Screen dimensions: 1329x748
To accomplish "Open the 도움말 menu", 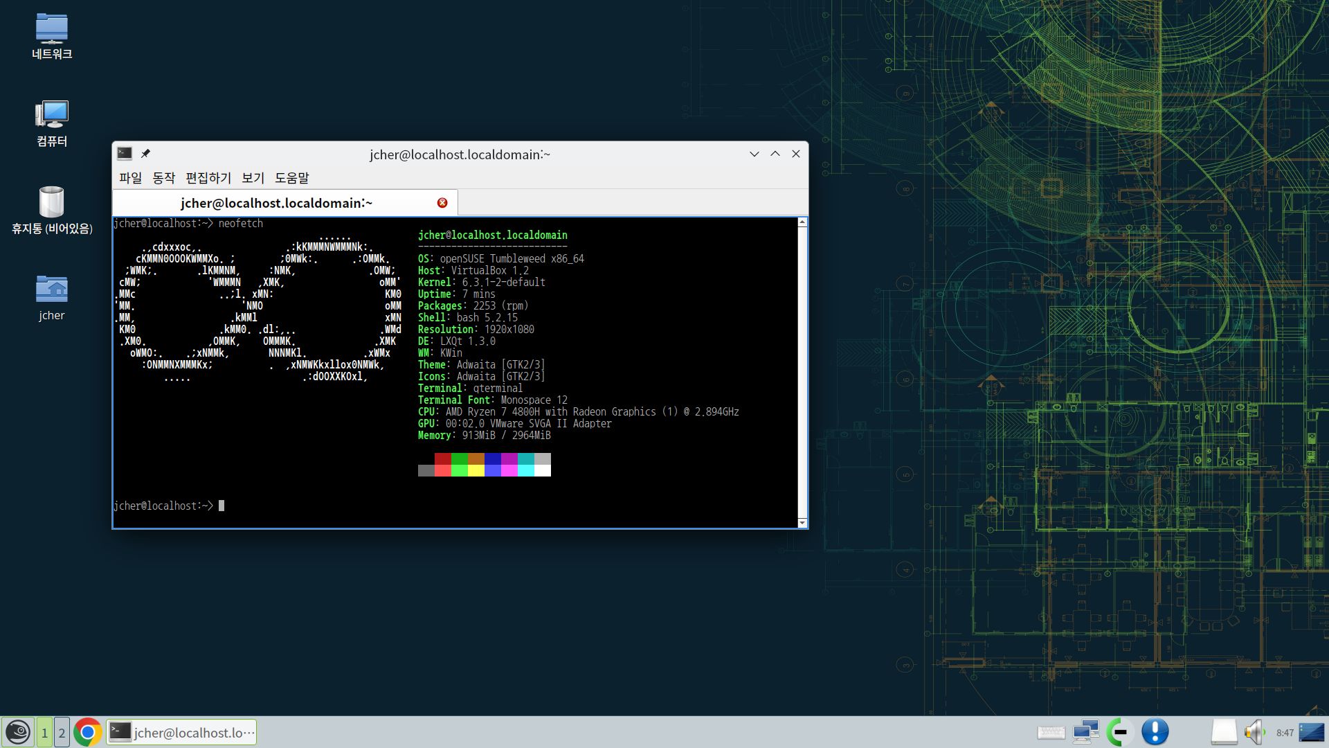I will [291, 178].
